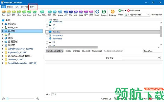Open the Edit menu
Image resolution: width=164 pixels, height=102 pixels.
click(x=17, y=7)
